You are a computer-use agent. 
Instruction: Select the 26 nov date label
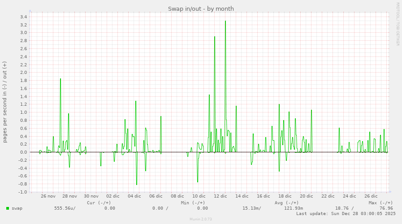click(x=48, y=196)
